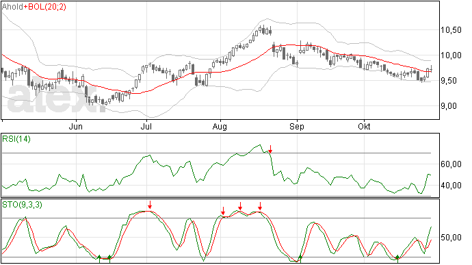
Task: Select the Aug month label
Action: 220,127
